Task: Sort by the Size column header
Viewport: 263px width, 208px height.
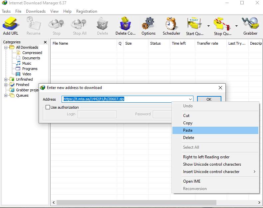Action: pos(136,43)
